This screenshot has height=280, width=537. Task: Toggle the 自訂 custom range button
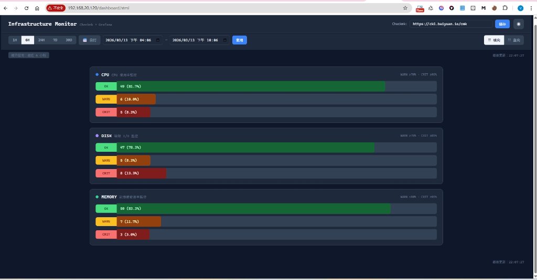click(x=89, y=40)
